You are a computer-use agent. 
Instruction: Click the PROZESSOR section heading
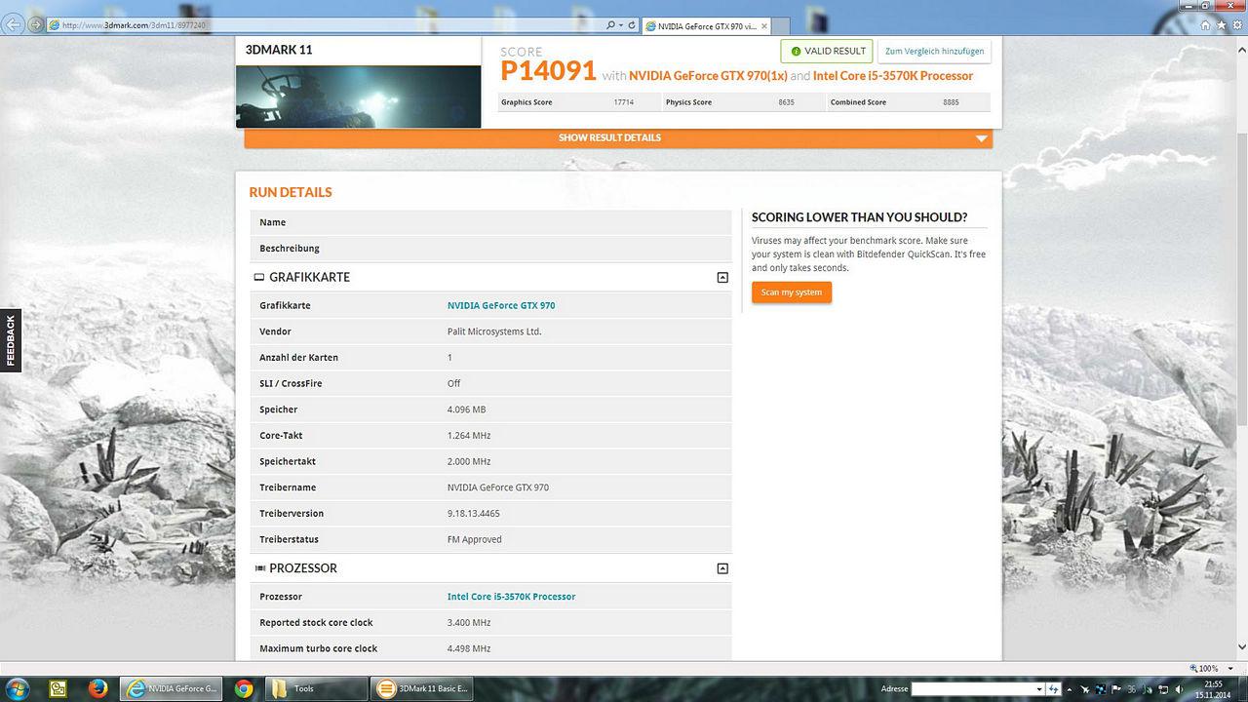click(x=303, y=567)
